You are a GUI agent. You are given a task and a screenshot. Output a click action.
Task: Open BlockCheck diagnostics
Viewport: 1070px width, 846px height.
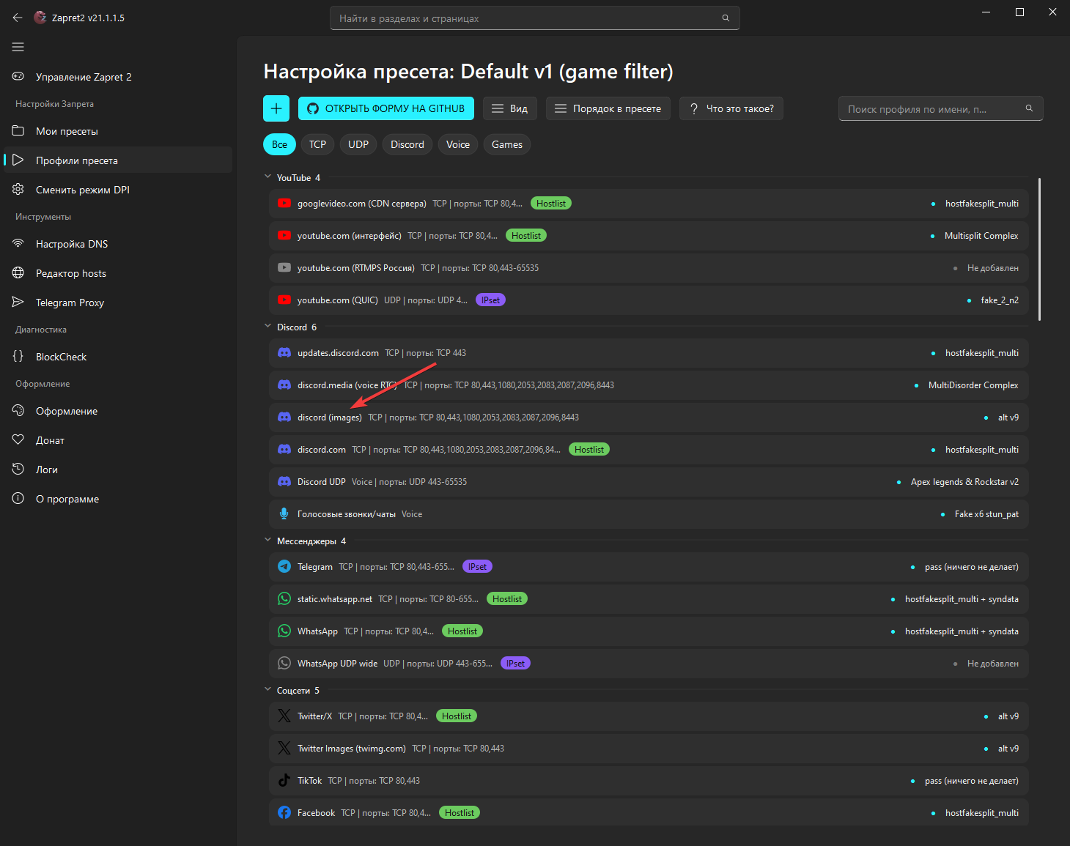(x=118, y=357)
